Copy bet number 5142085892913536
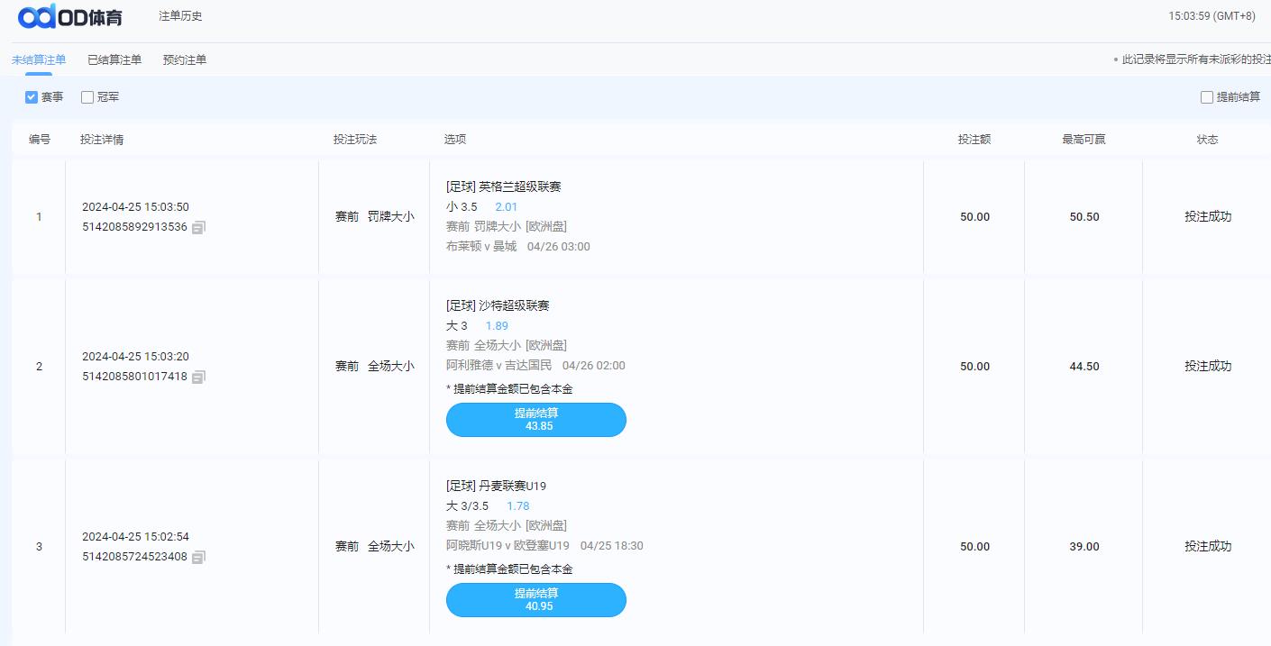 click(198, 227)
